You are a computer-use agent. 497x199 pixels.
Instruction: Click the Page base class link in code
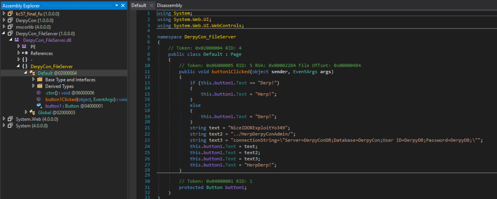[x=236, y=54]
